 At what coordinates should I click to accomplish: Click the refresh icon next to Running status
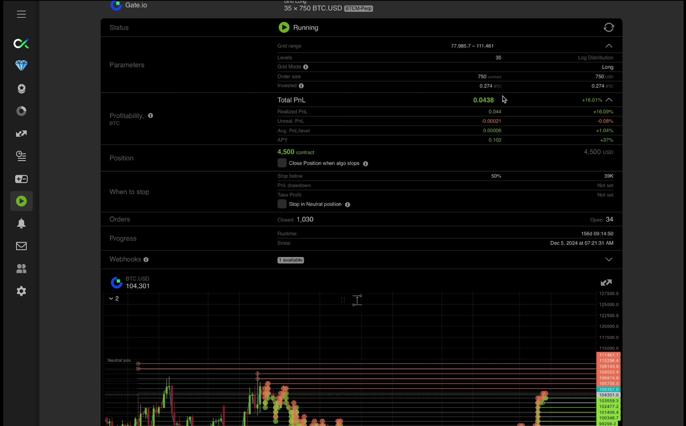609,27
